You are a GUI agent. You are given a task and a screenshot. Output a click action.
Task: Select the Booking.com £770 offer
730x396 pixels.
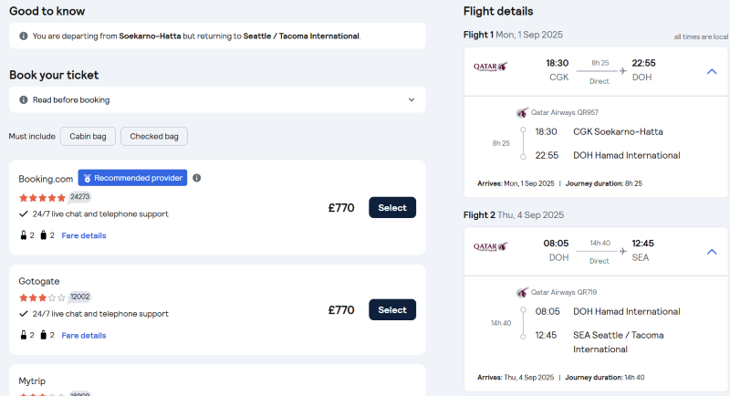coord(392,207)
